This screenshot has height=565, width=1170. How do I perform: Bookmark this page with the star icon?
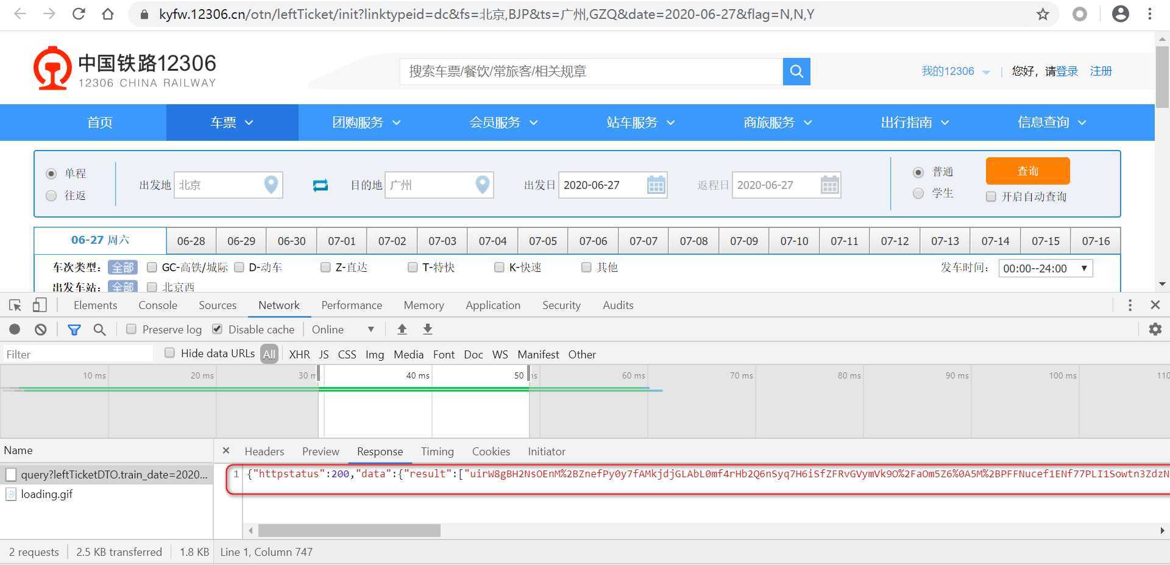click(x=1043, y=14)
